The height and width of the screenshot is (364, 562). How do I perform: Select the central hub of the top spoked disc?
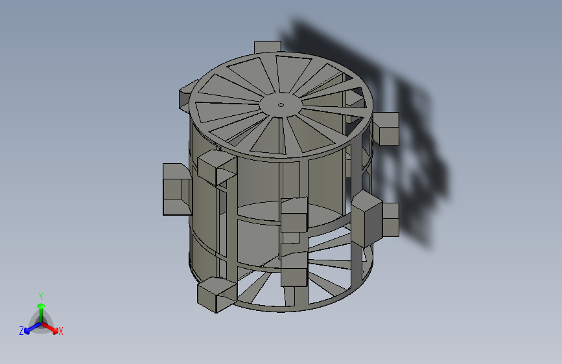[281, 105]
